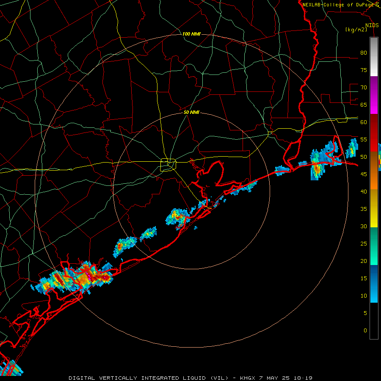The width and height of the screenshot is (381, 381).
Task: Click the scale value "75"
Action: click(x=364, y=70)
